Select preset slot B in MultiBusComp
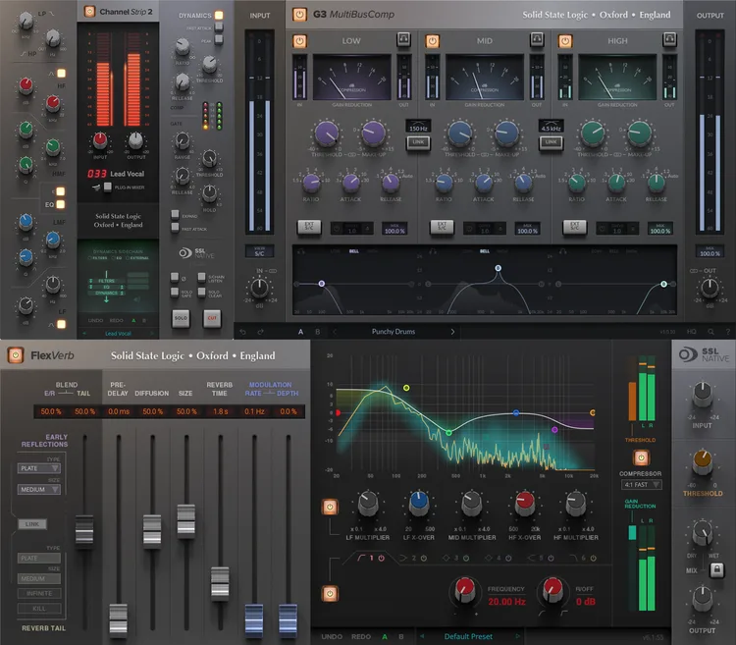 point(318,332)
